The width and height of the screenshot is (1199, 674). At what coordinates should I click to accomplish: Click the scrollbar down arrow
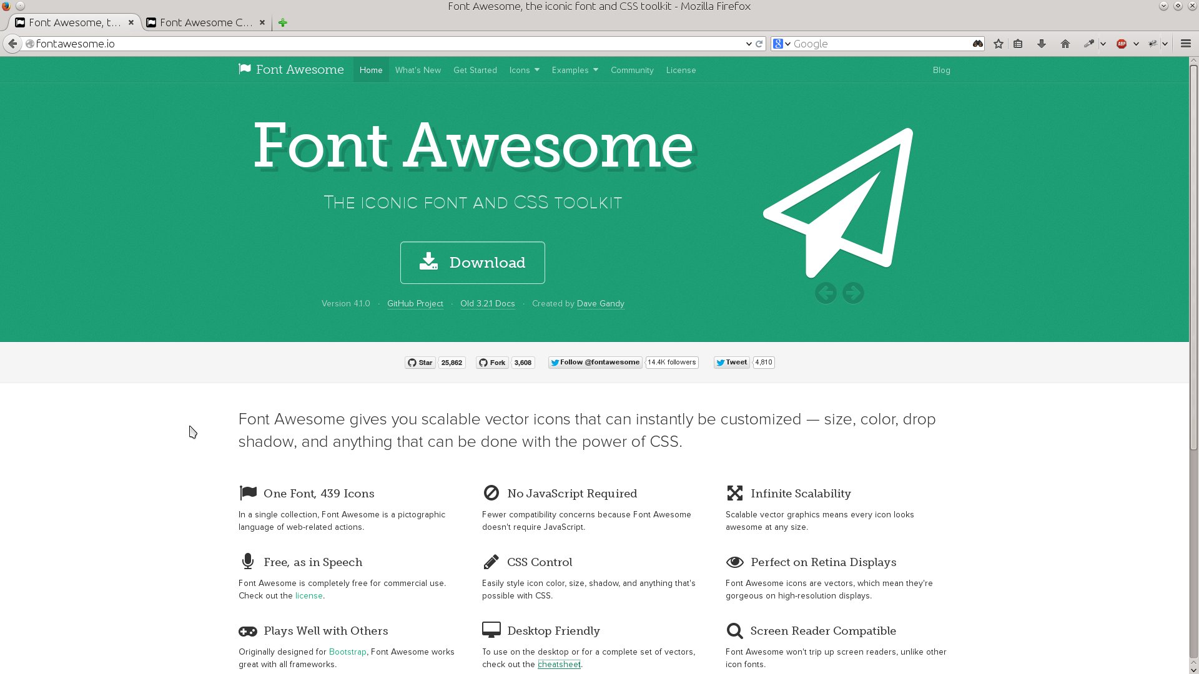[x=1193, y=670]
